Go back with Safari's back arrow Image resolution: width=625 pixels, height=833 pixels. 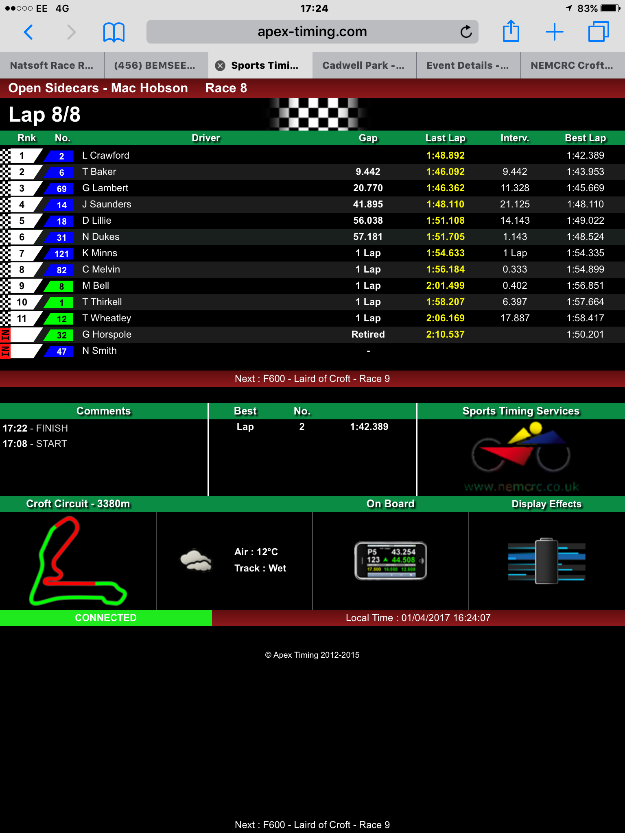click(28, 32)
